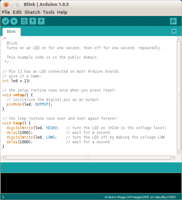
Task: Click 'initialize the digital pin' comment
Action: click(54, 100)
